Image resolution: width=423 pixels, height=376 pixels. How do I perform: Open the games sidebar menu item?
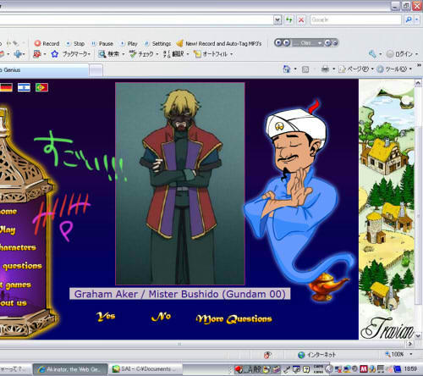[x=16, y=285]
